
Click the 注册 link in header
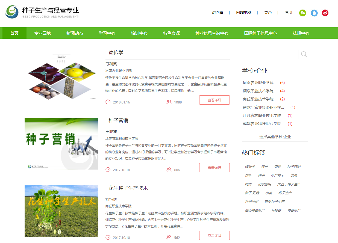click(288, 13)
